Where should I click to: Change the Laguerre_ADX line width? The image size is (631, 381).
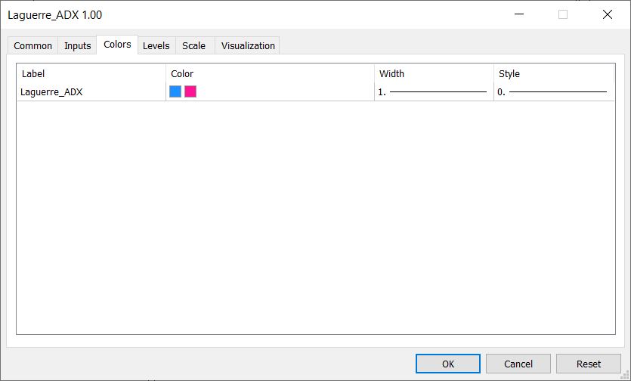pos(434,91)
